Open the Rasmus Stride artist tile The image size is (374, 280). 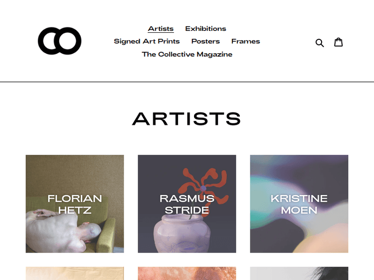tap(187, 204)
